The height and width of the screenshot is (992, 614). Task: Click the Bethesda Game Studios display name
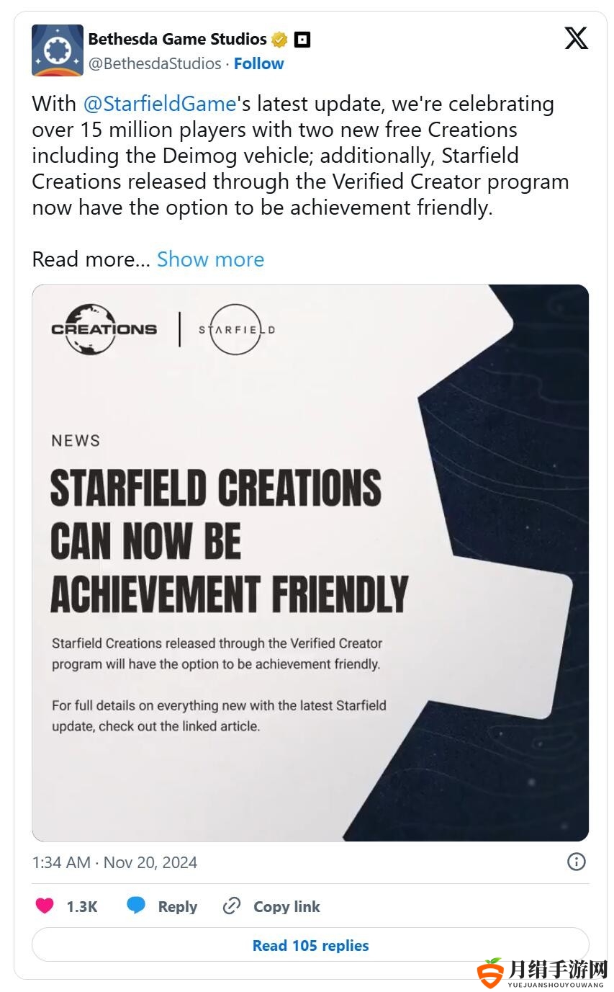[178, 39]
